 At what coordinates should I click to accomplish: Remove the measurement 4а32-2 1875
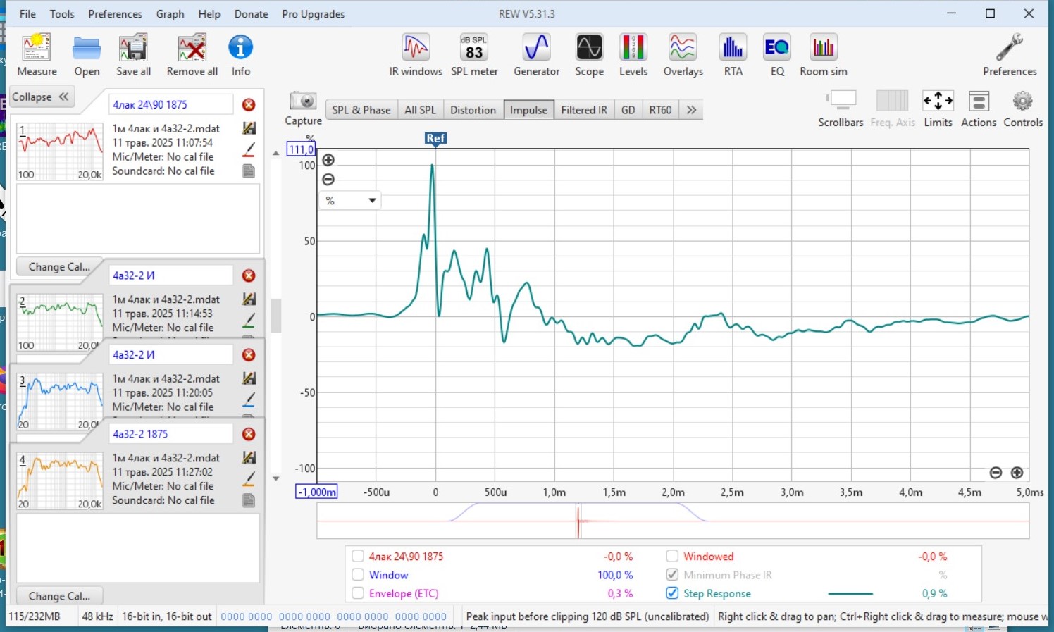pos(249,434)
